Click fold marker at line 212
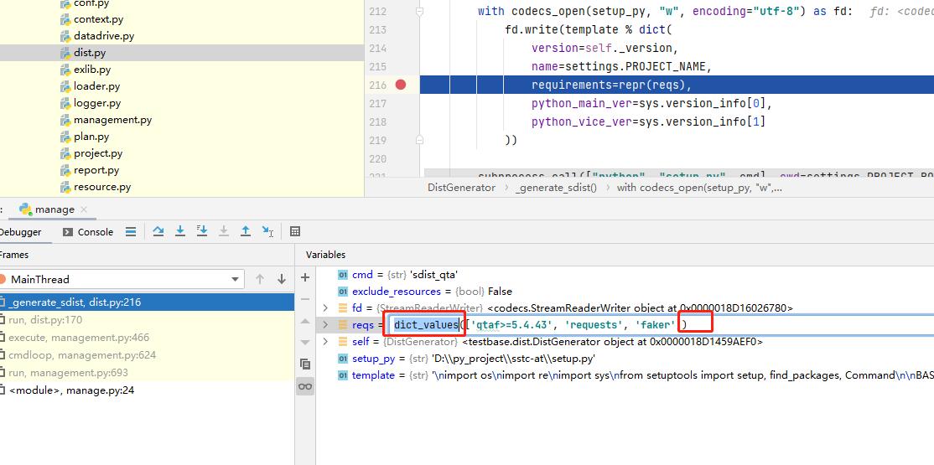The width and height of the screenshot is (934, 465). pos(419,12)
